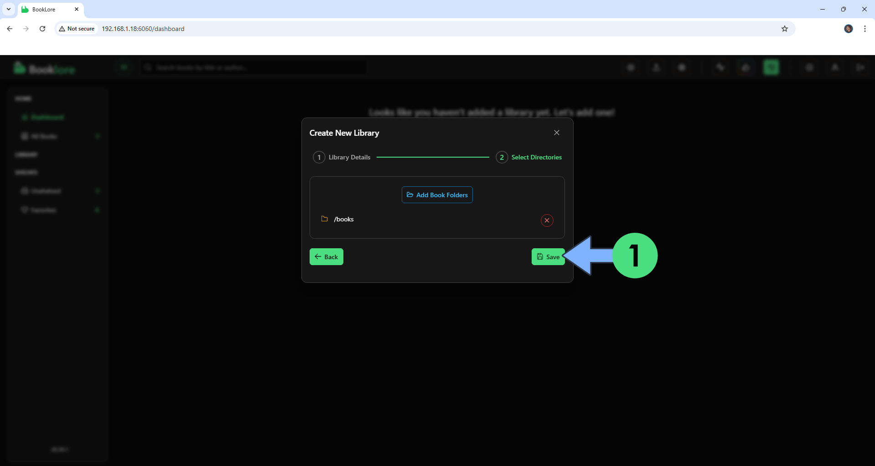The height and width of the screenshot is (466, 875).
Task: Click the logout arrow icon at header end
Action: [x=860, y=67]
